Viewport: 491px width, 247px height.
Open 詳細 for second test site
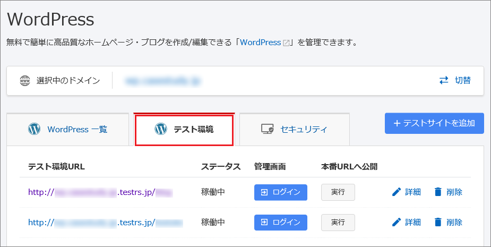pyautogui.click(x=413, y=222)
